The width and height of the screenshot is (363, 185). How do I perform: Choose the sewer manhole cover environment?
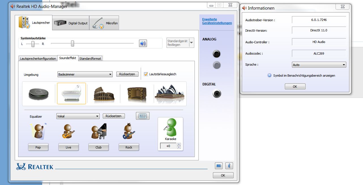coord(39,93)
